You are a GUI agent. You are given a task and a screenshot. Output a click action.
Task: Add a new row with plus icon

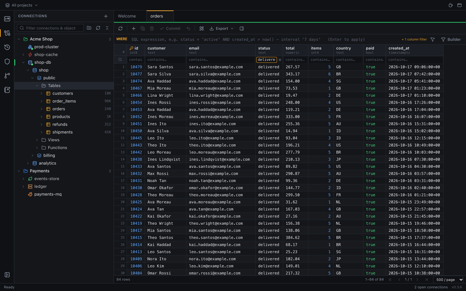(133, 29)
